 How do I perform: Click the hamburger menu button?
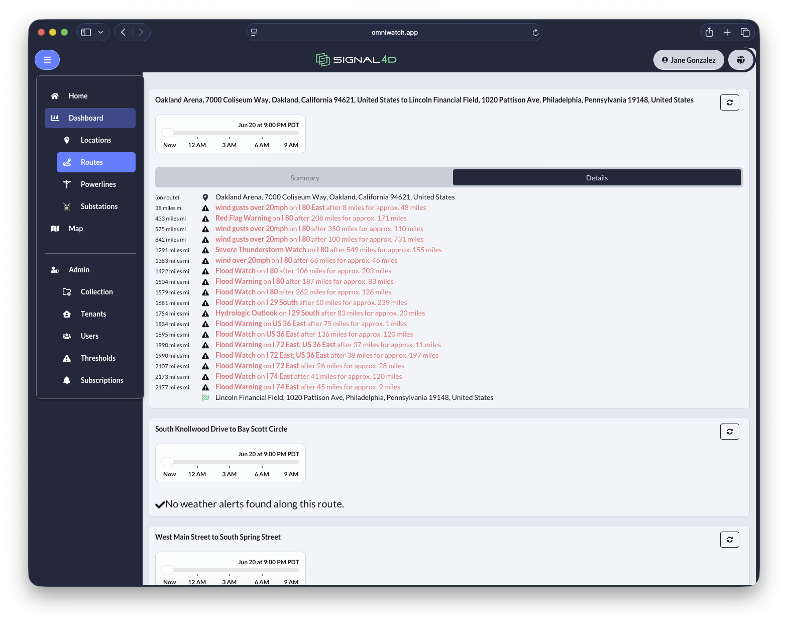(47, 60)
